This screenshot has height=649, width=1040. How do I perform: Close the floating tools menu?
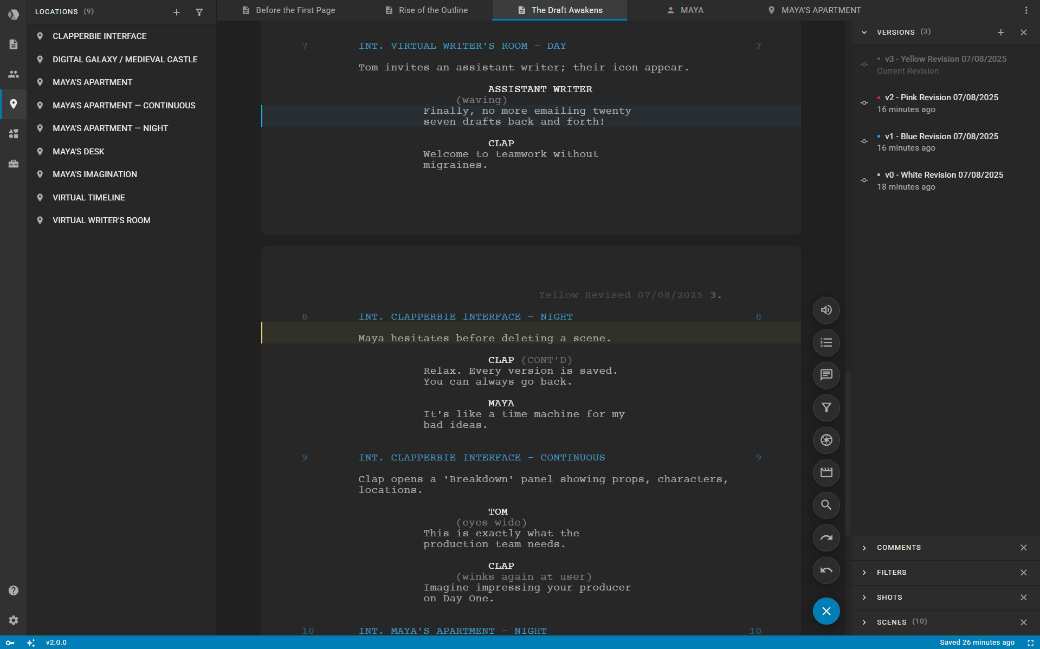[x=826, y=611]
